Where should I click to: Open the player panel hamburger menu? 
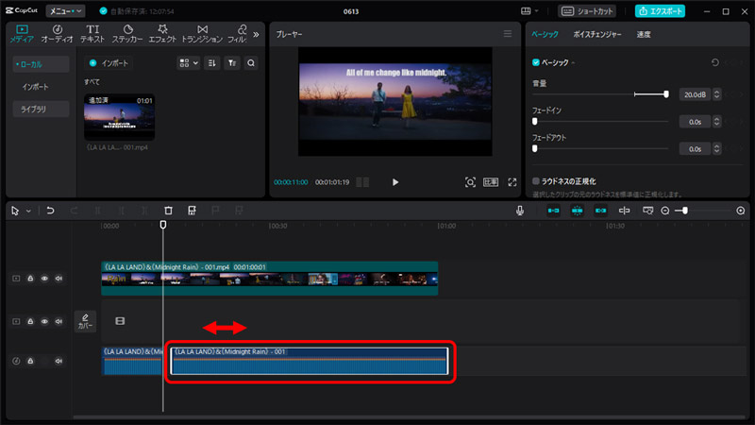tap(508, 34)
